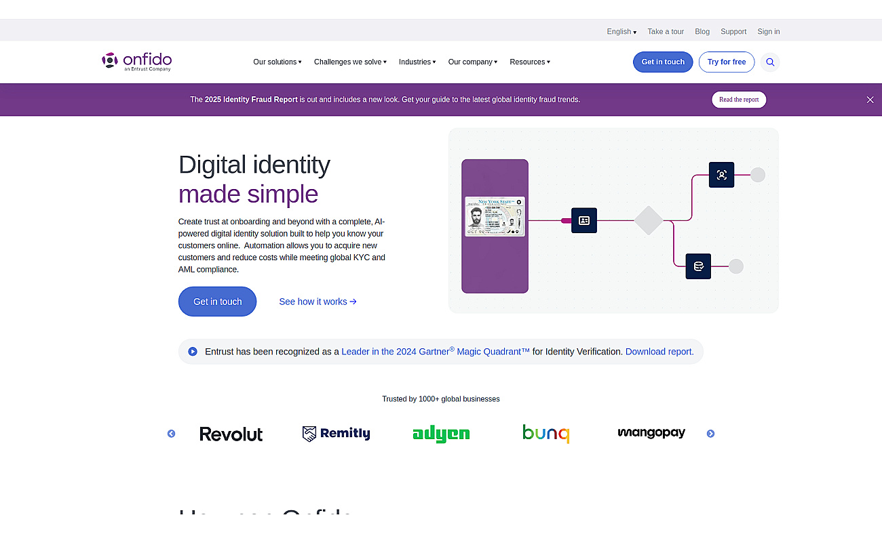Close the purple fraud report banner
Viewport: 882px width, 534px height.
[870, 100]
